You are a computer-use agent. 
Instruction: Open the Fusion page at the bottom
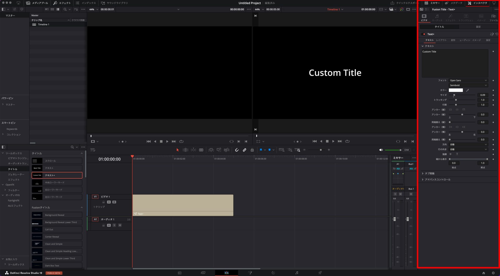click(250, 273)
